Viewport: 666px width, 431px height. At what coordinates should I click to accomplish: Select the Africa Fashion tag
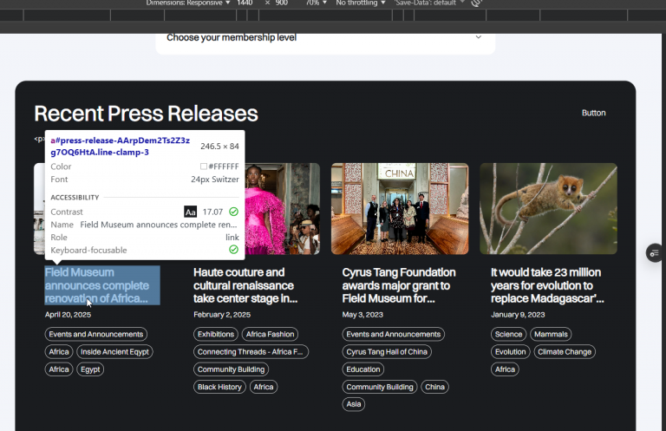(x=271, y=334)
